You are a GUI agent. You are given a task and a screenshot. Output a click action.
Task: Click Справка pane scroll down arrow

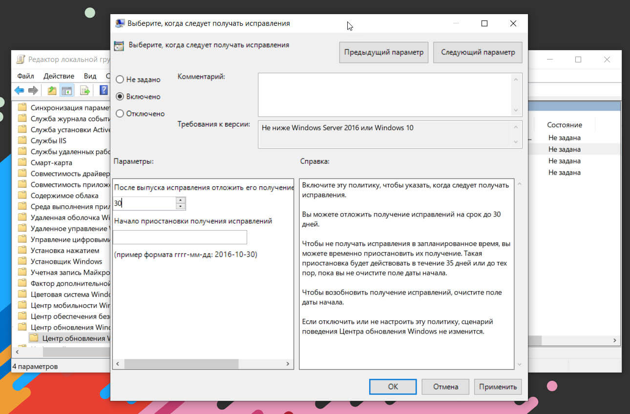pos(519,364)
